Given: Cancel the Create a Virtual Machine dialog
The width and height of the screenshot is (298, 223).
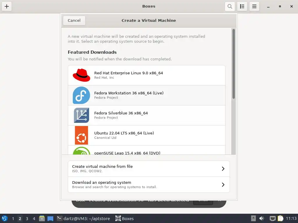Looking at the screenshot, I should coord(74,21).
